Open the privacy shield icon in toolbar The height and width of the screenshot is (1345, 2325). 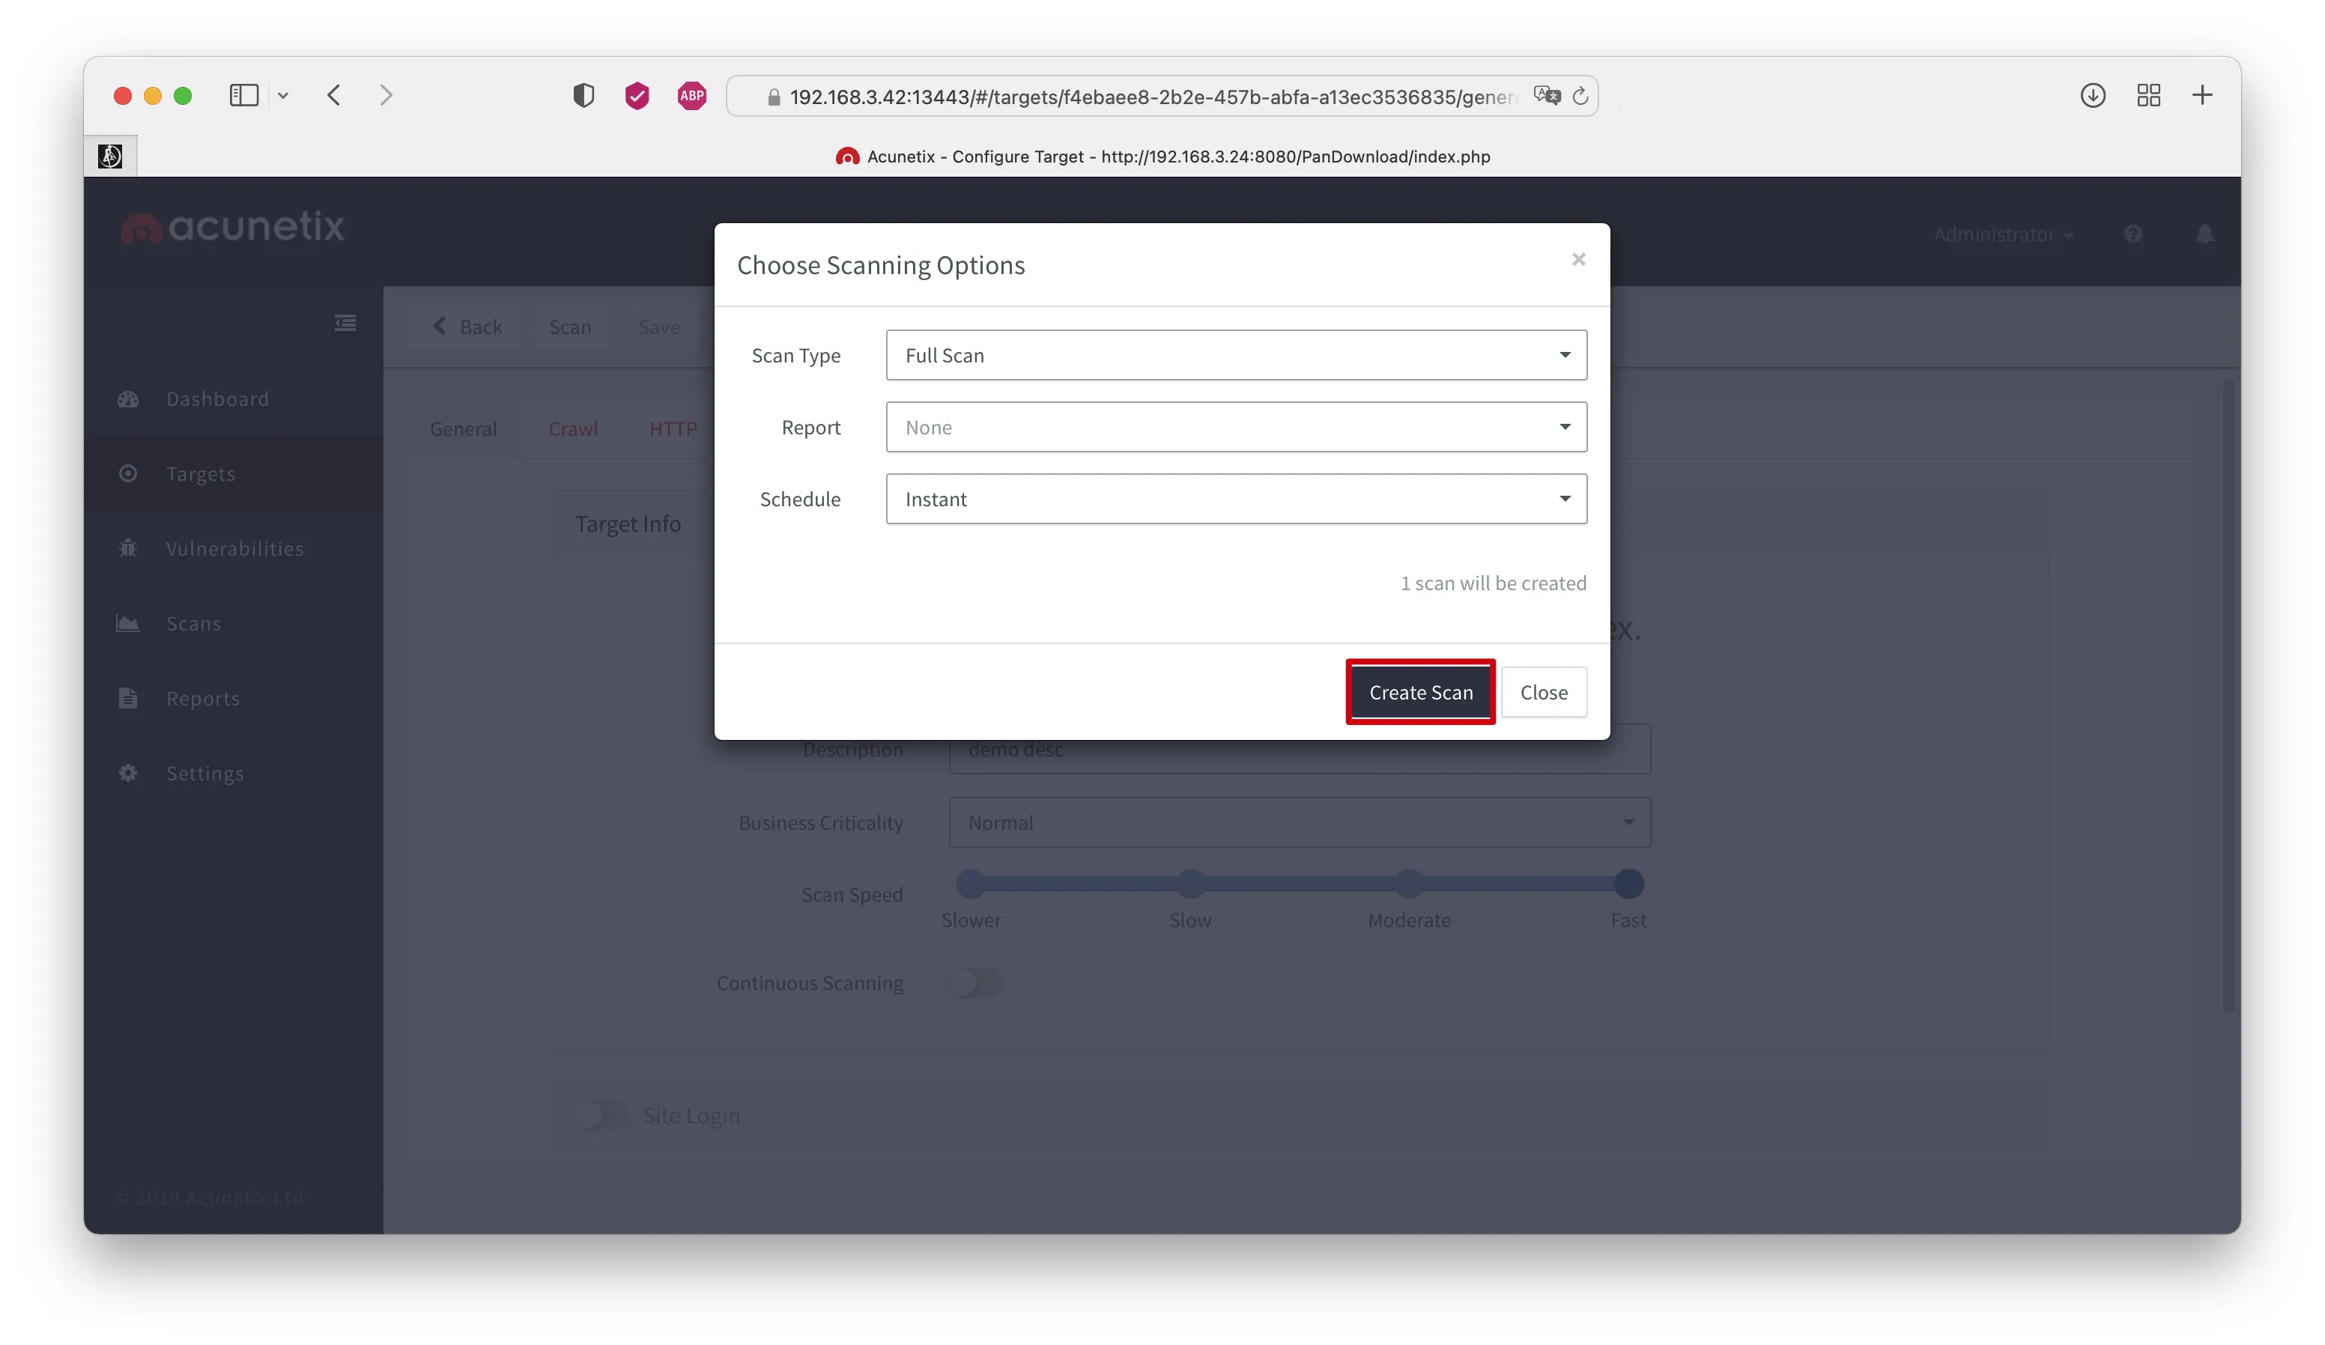583,95
